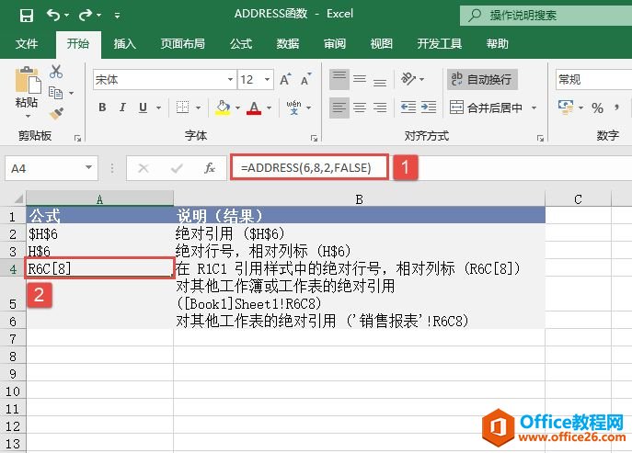
Task: Click the 粘贴 paste clipboard icon
Action: [28, 80]
